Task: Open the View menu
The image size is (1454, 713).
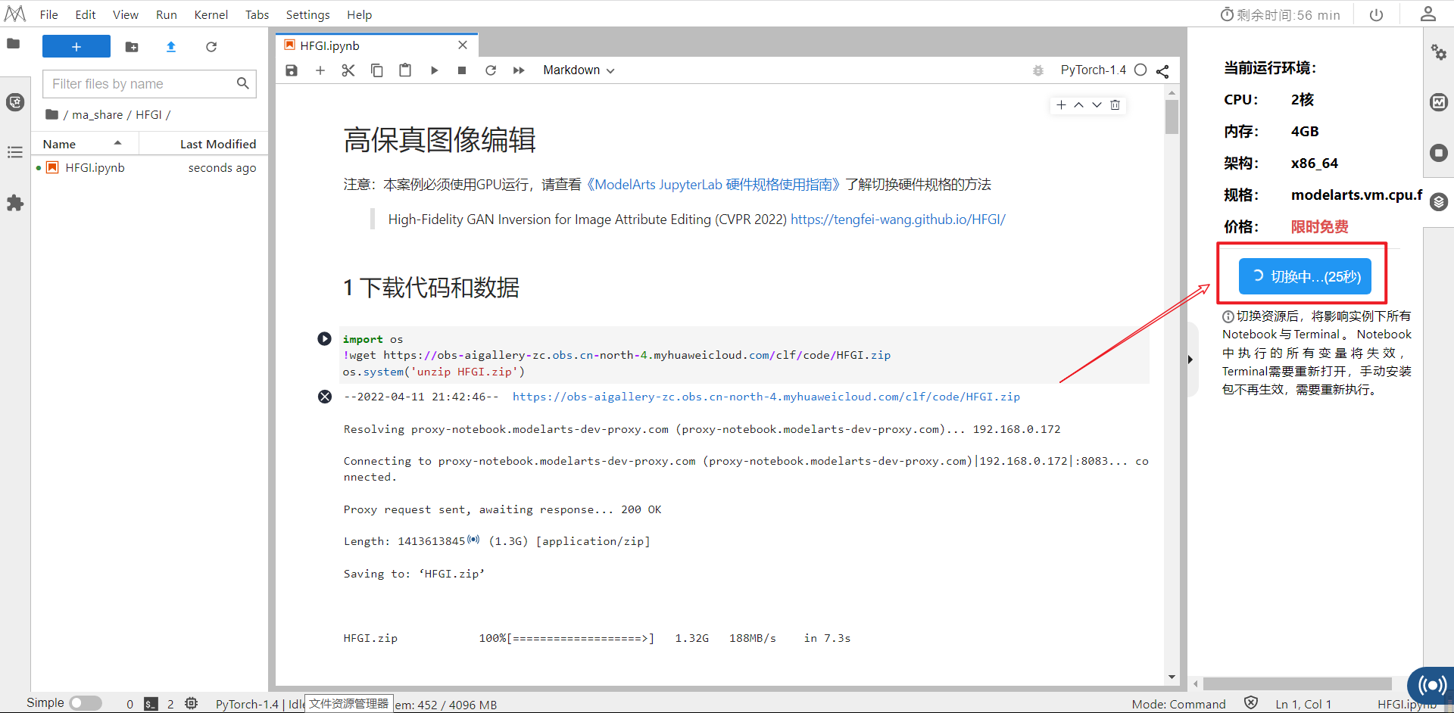Action: 126,14
